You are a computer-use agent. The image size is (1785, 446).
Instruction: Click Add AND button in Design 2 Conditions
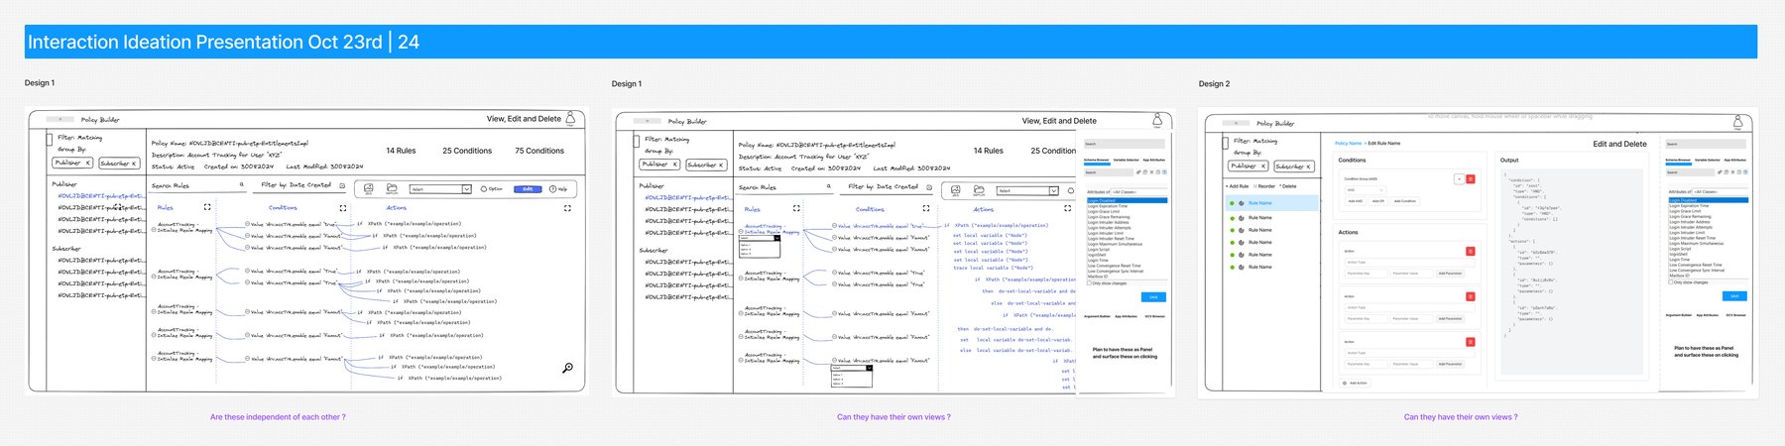point(1356,201)
